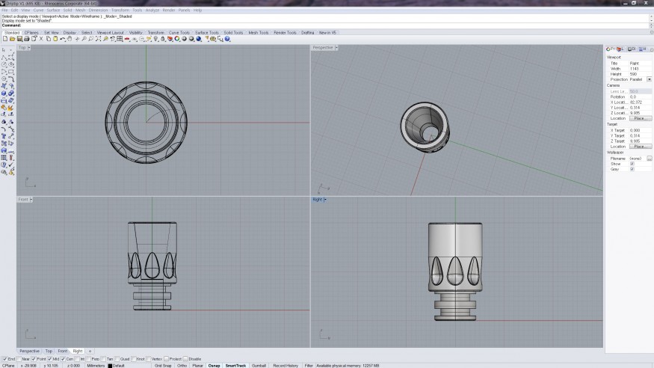The width and height of the screenshot is (654, 368).
Task: Toggle the Wallpaper Show checkbox
Action: [x=632, y=164]
